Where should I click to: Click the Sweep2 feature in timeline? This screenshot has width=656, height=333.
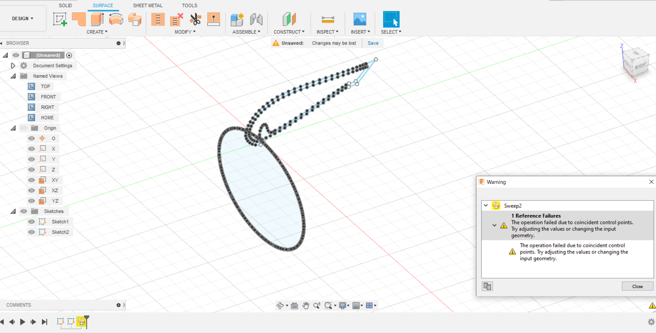point(81,322)
